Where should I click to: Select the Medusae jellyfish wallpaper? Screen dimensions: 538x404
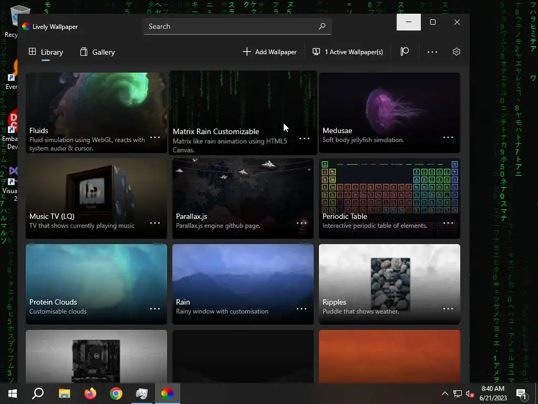tap(389, 113)
